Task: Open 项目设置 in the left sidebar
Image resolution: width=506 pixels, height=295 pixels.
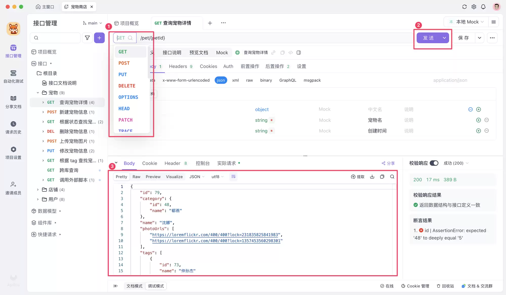Action: (x=13, y=153)
